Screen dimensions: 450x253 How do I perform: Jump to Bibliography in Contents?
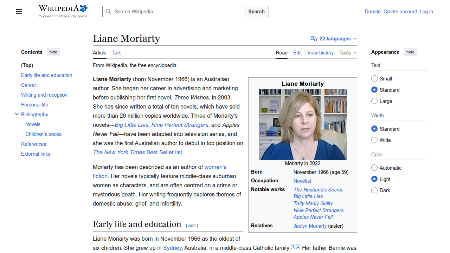pyautogui.click(x=34, y=115)
